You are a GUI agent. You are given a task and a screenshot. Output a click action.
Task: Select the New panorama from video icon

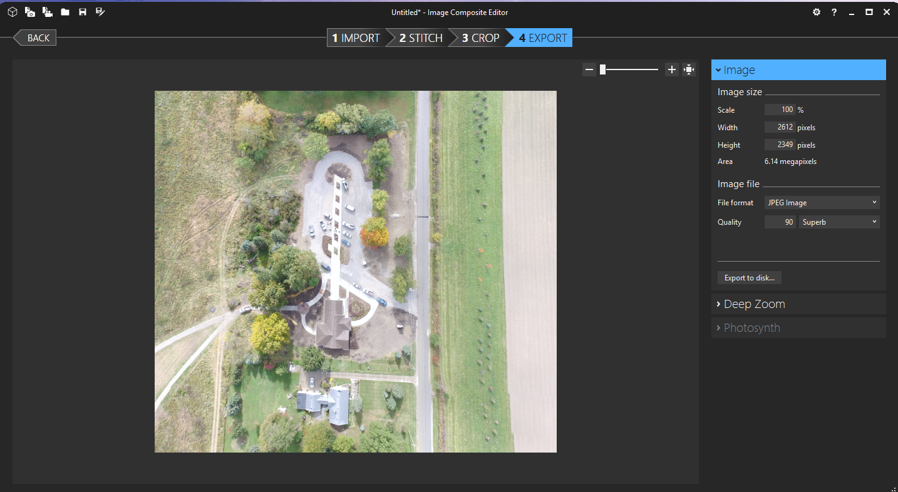47,11
